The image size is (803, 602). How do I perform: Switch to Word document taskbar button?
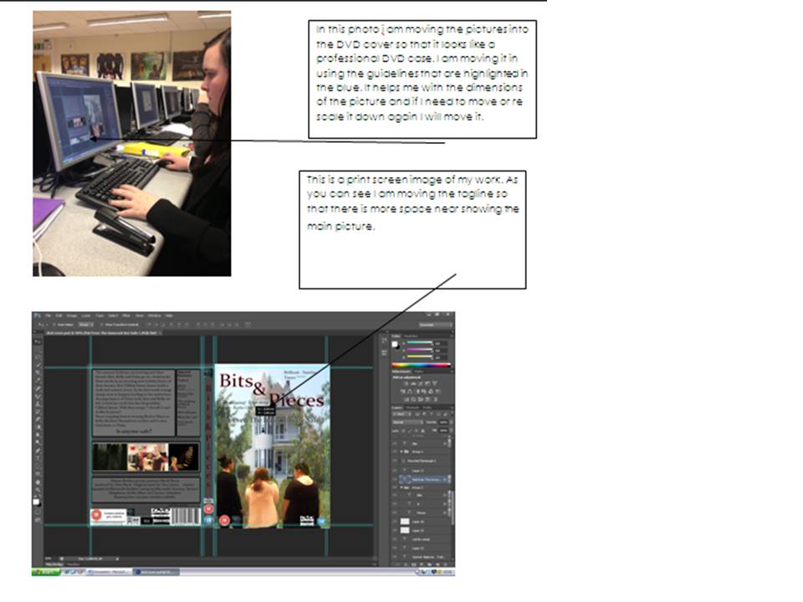[109, 572]
